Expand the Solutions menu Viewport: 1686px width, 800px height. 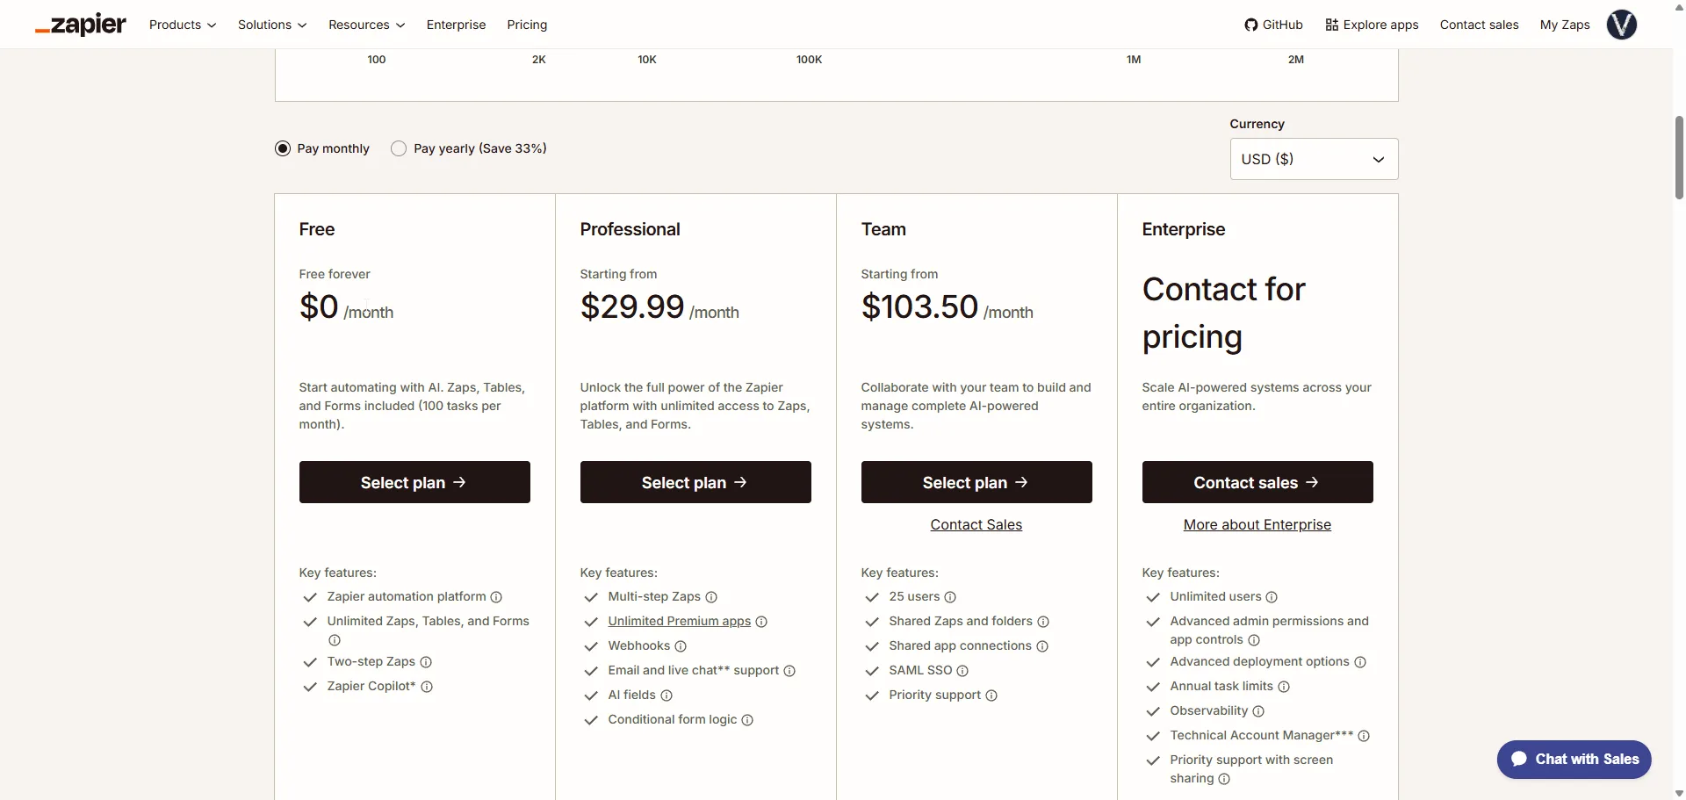[x=272, y=25]
